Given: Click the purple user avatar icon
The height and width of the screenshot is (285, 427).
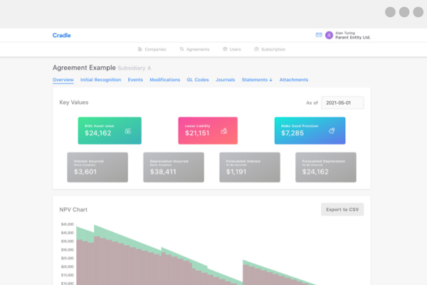Looking at the screenshot, I should [x=329, y=35].
